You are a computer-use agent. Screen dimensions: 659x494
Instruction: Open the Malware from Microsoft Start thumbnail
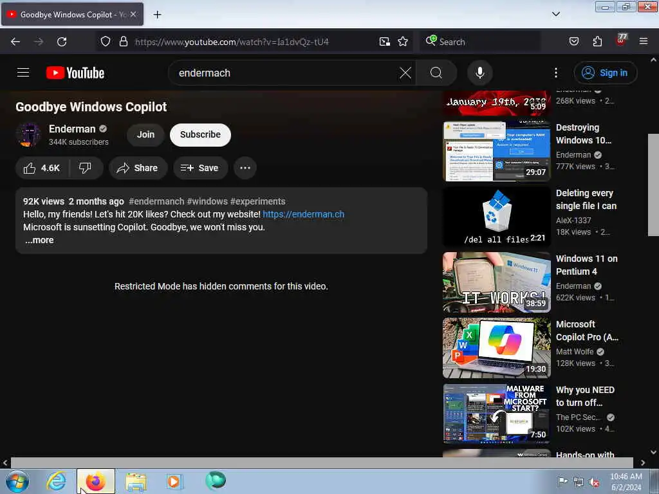(497, 414)
